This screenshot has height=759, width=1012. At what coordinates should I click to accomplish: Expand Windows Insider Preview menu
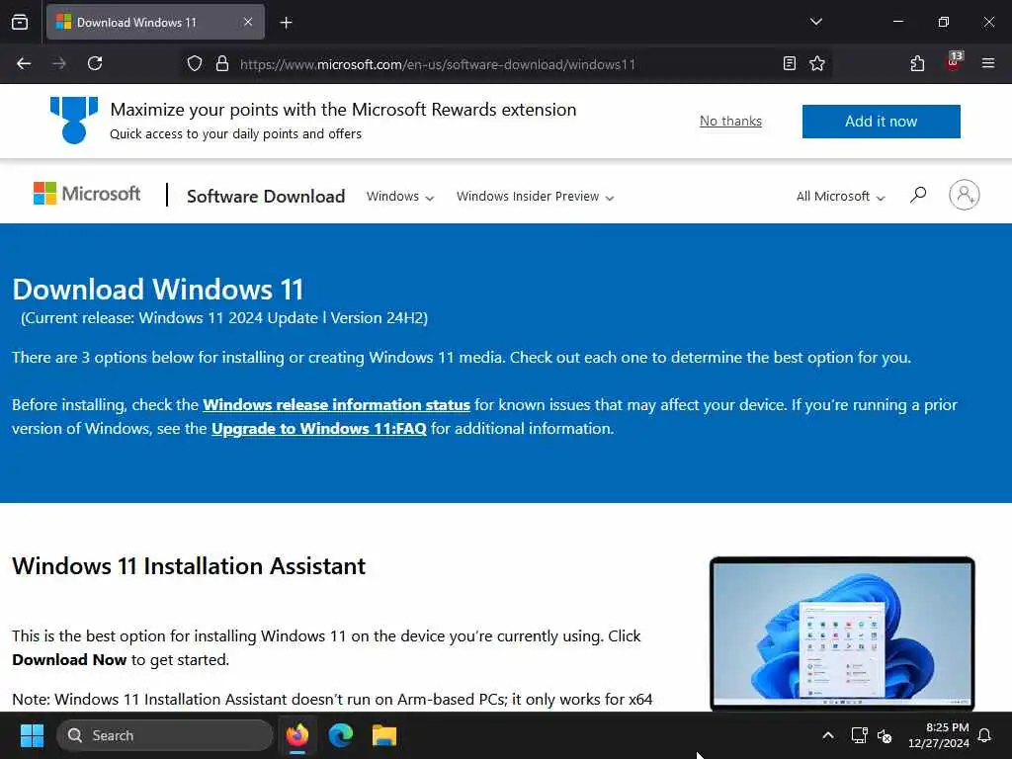pyautogui.click(x=535, y=197)
